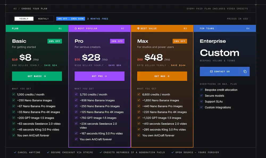Click the GET MAX button
This screenshot has width=266, height=158.
point(162,76)
